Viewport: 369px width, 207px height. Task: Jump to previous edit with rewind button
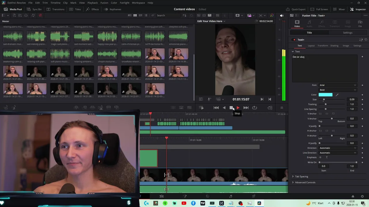(216, 108)
